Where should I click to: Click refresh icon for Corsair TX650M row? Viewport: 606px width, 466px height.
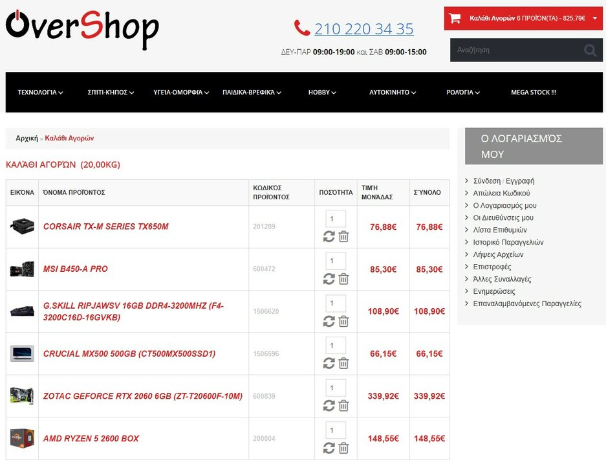[x=329, y=236]
